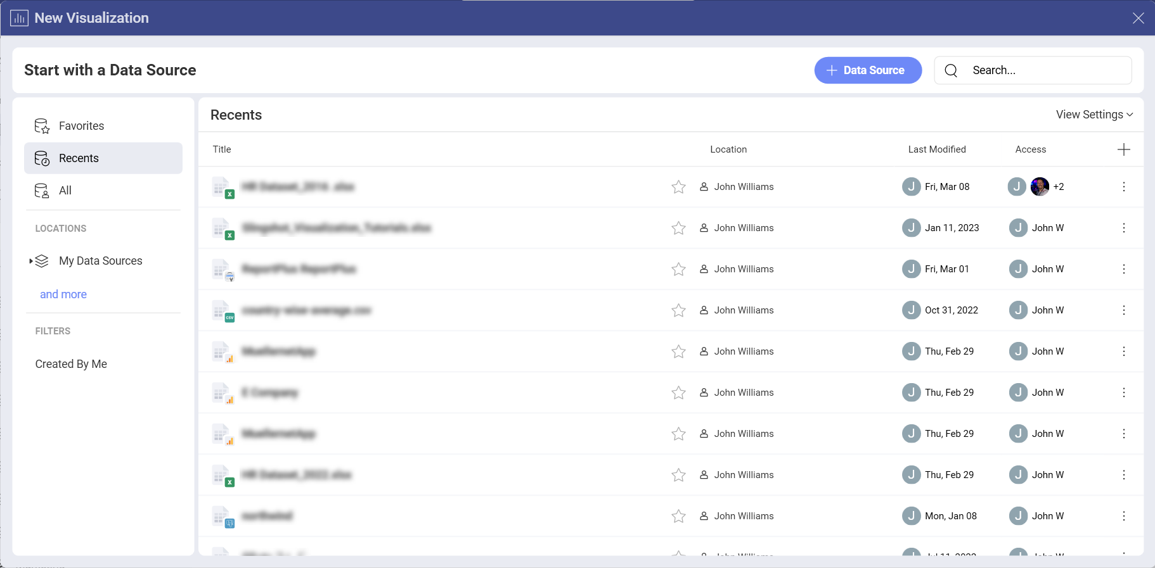Image resolution: width=1155 pixels, height=568 pixels.
Task: Click Access 'J' avatar in Oct 31, 2022 row
Action: [x=1018, y=310]
